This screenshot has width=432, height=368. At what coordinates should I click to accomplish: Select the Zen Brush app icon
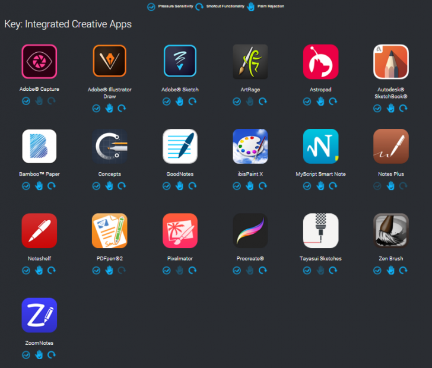[x=391, y=231]
